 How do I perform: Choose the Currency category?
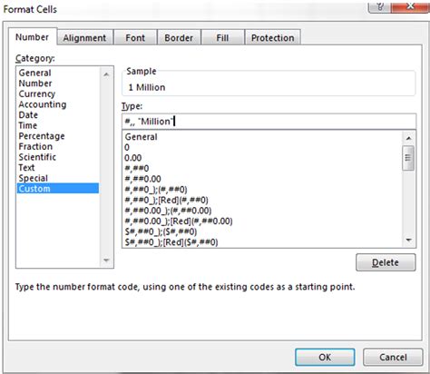coord(37,94)
